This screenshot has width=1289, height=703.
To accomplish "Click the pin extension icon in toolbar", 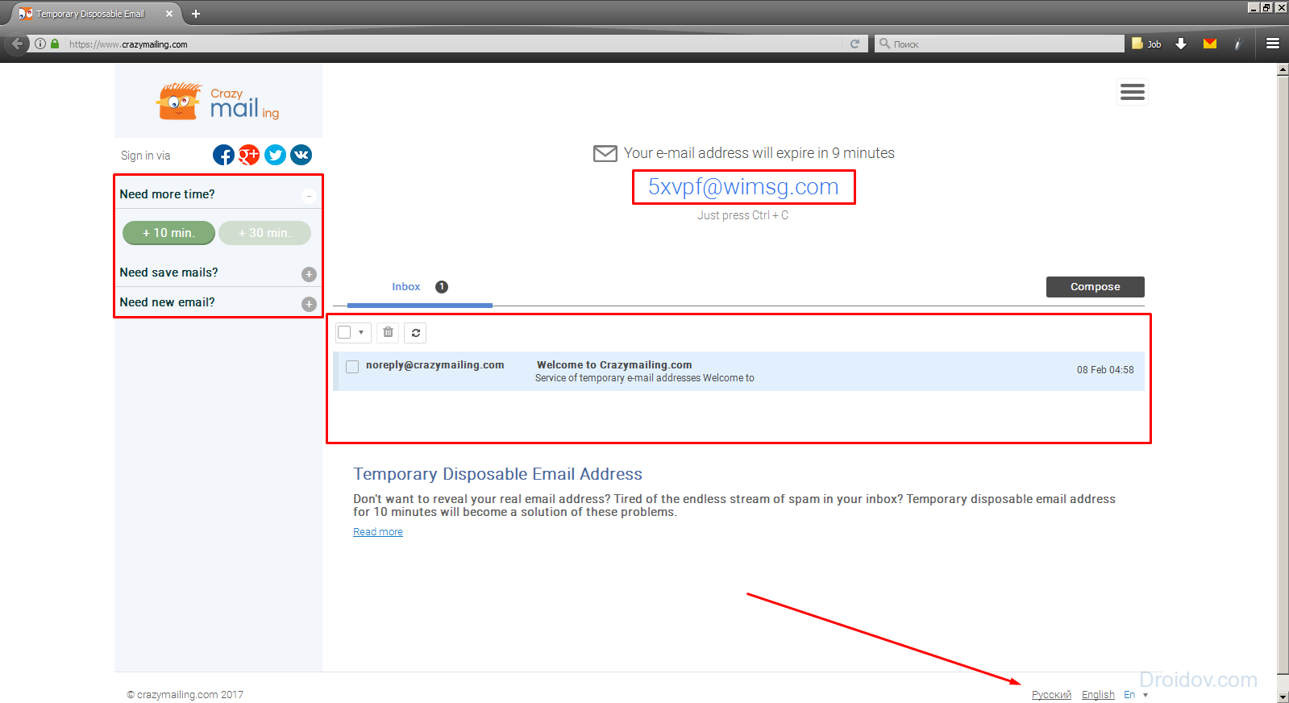I will (x=1237, y=44).
